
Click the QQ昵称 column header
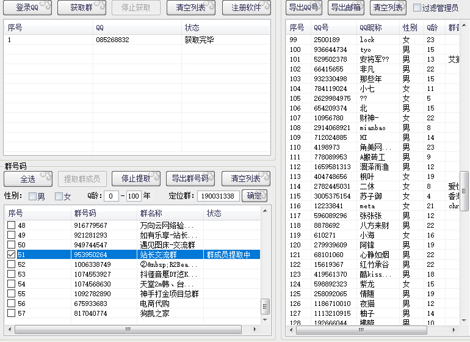pos(378,27)
